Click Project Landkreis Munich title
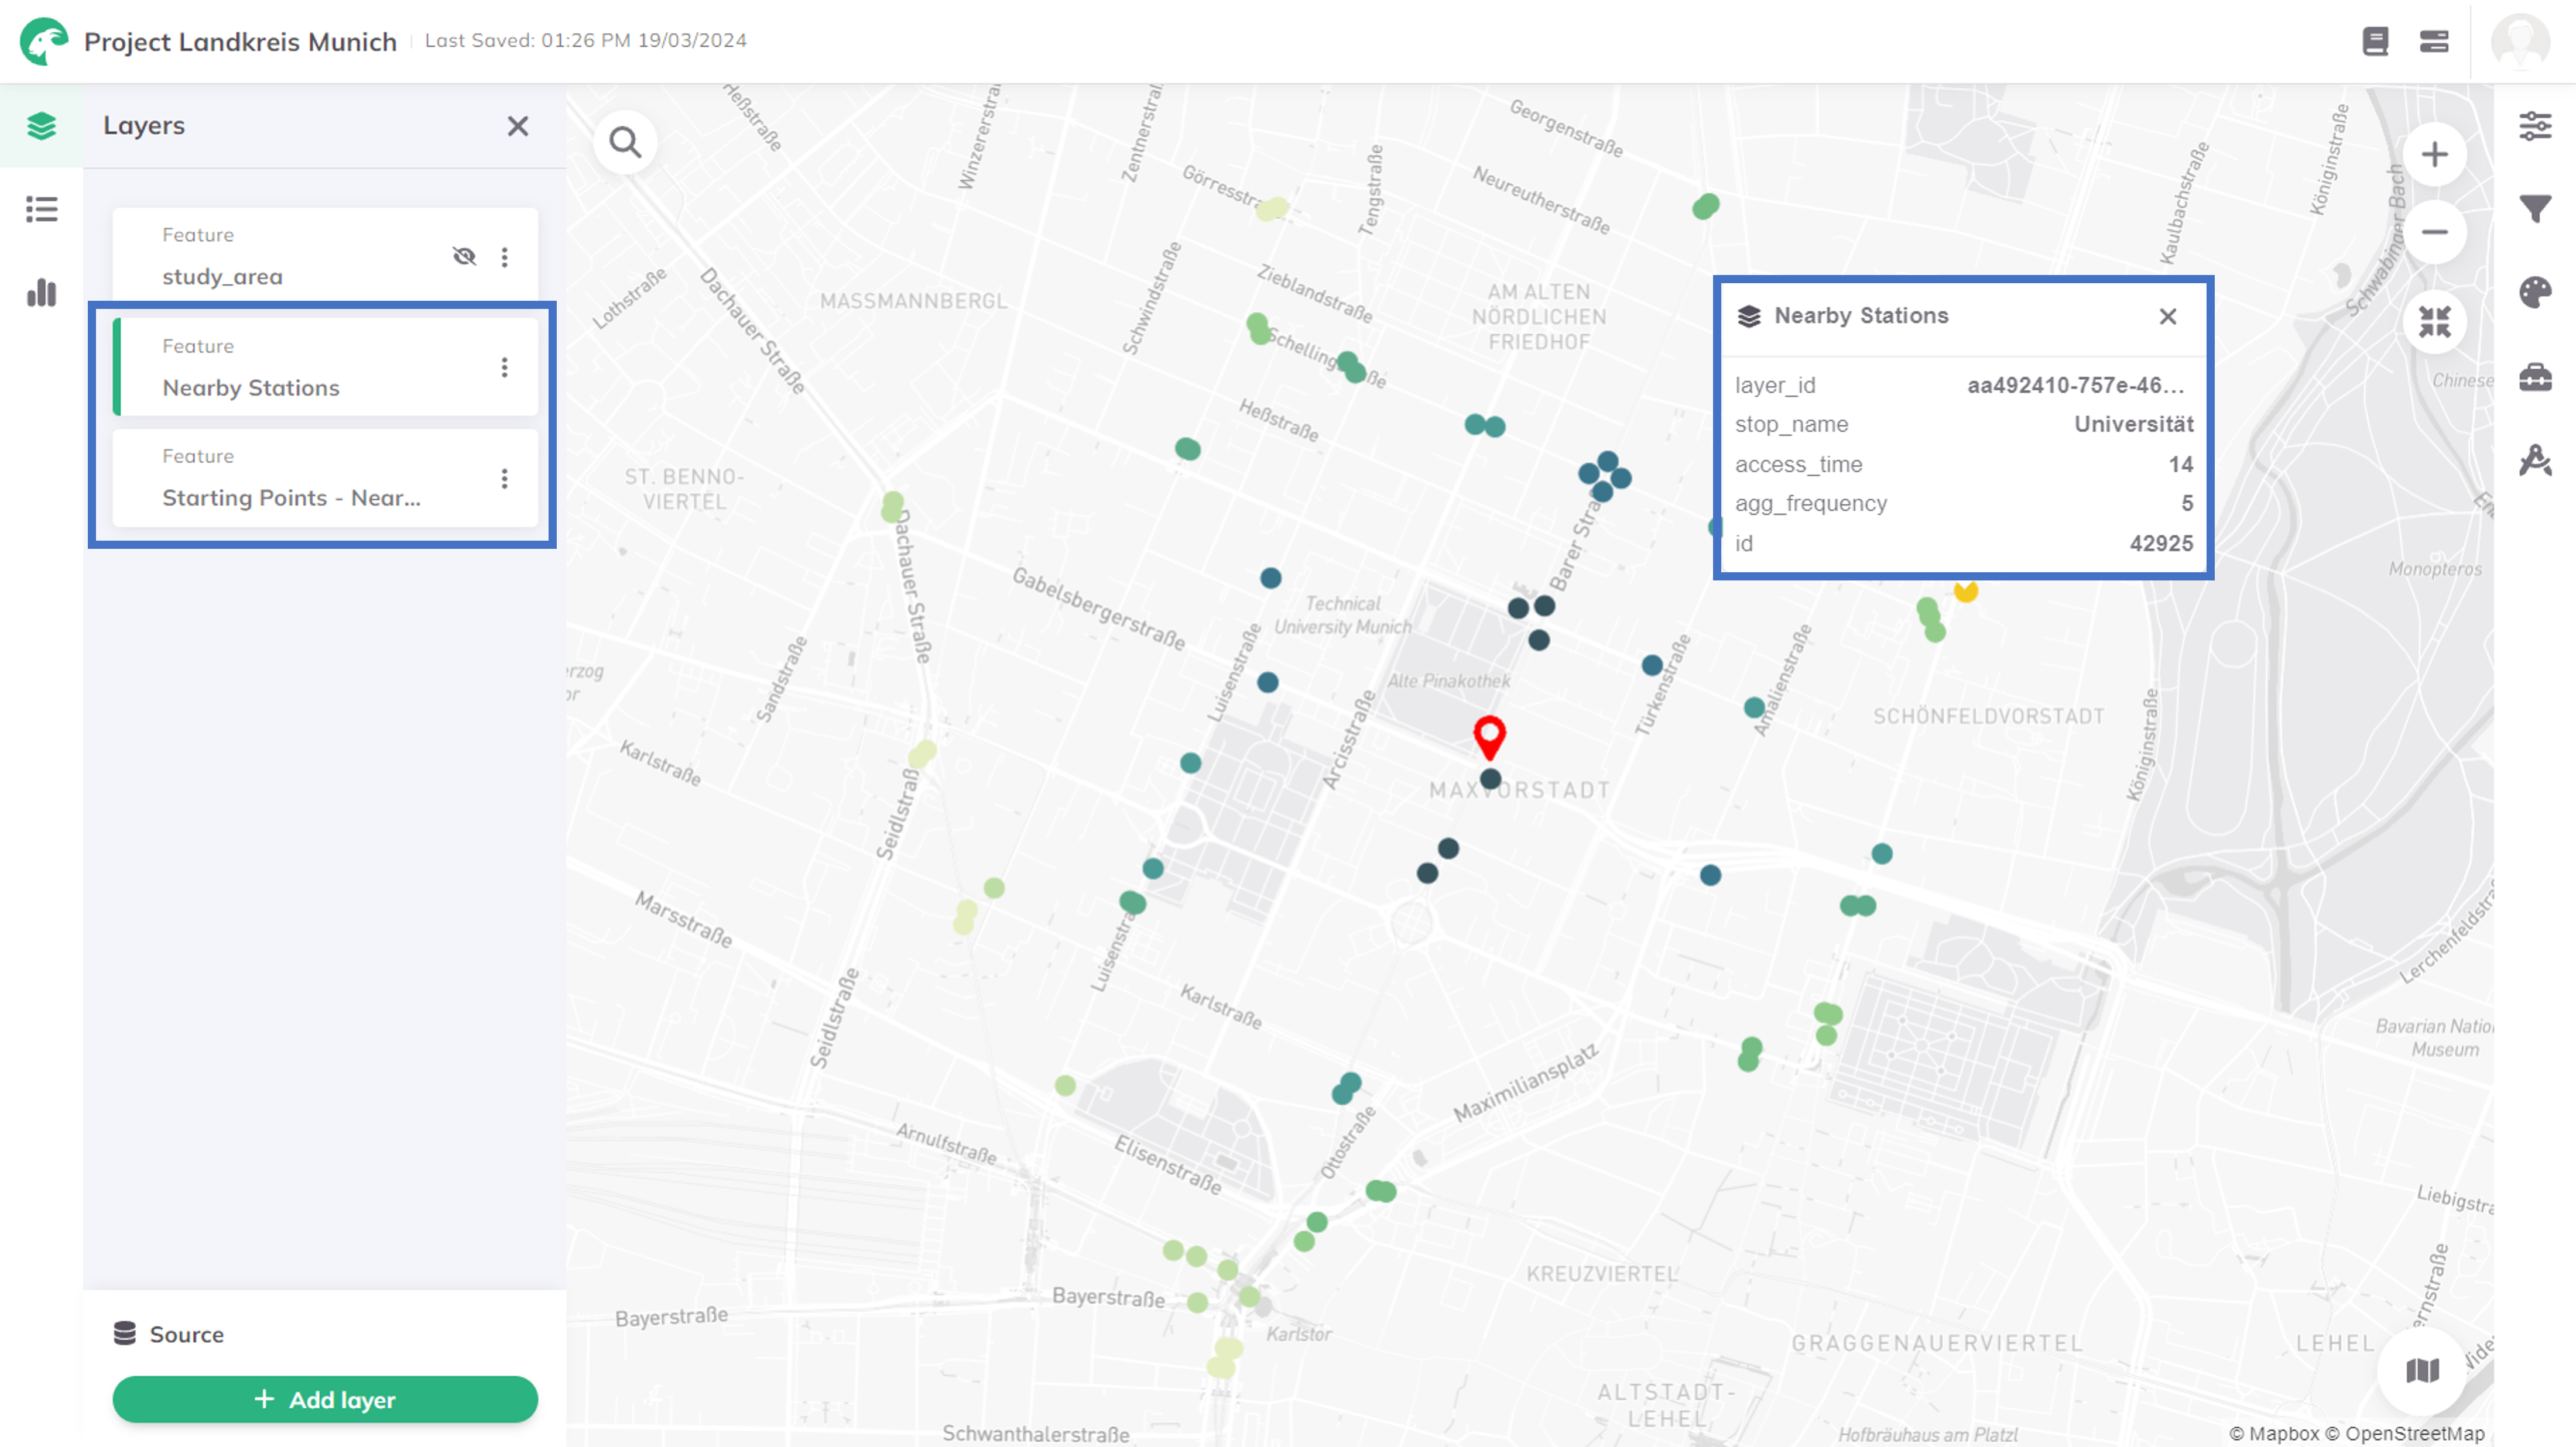 (240, 42)
